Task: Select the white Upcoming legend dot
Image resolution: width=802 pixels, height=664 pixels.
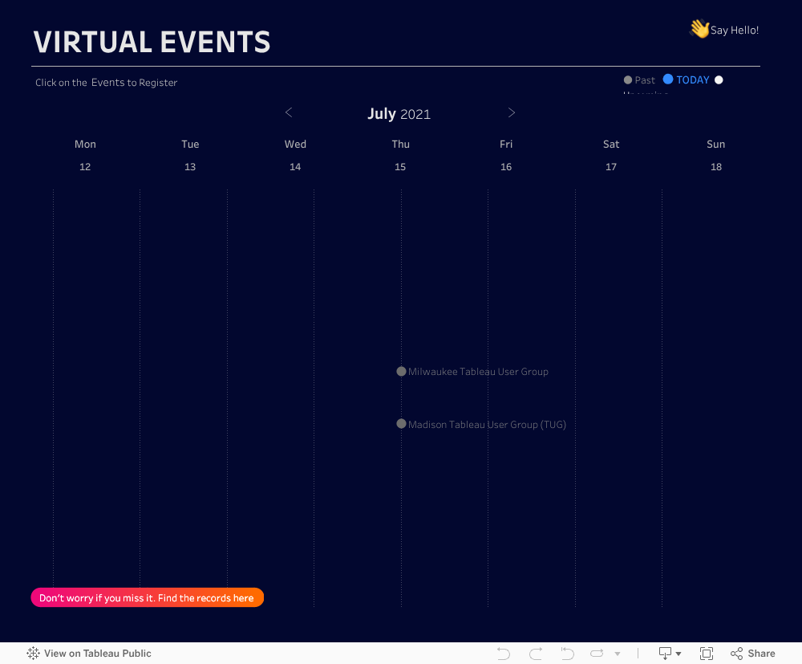Action: pos(719,79)
